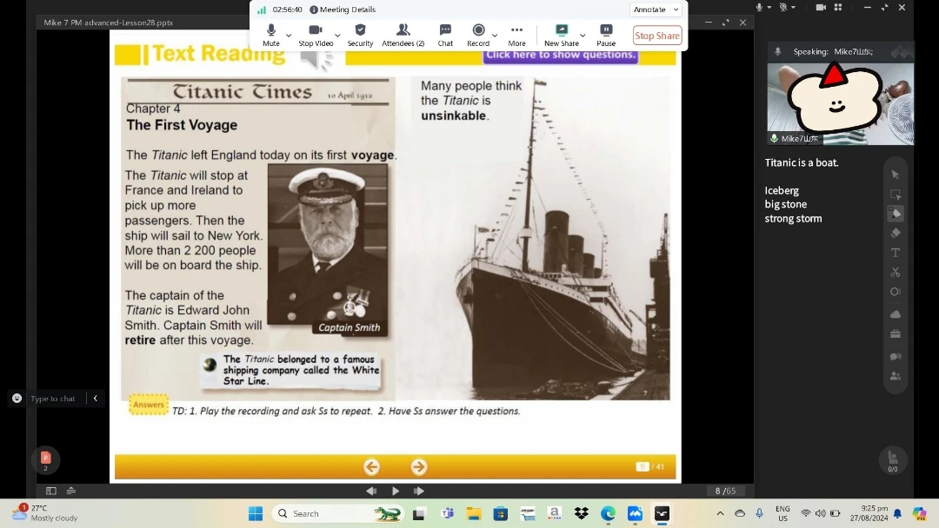
Task: Open emoji picker beside Type to chat
Action: click(x=17, y=399)
